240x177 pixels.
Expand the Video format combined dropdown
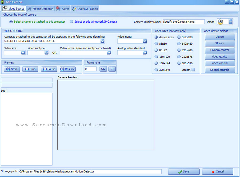pos(109,53)
